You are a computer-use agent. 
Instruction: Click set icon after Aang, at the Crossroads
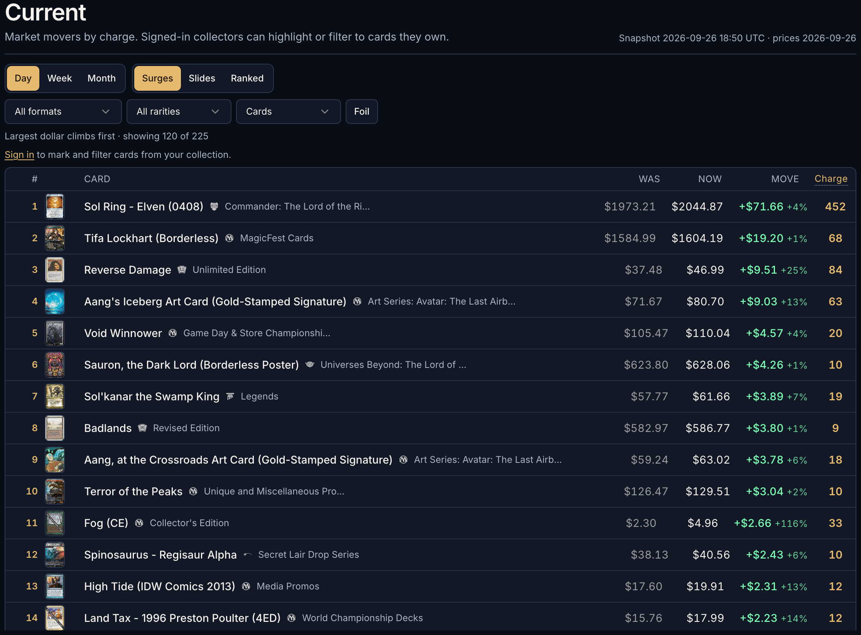(403, 460)
